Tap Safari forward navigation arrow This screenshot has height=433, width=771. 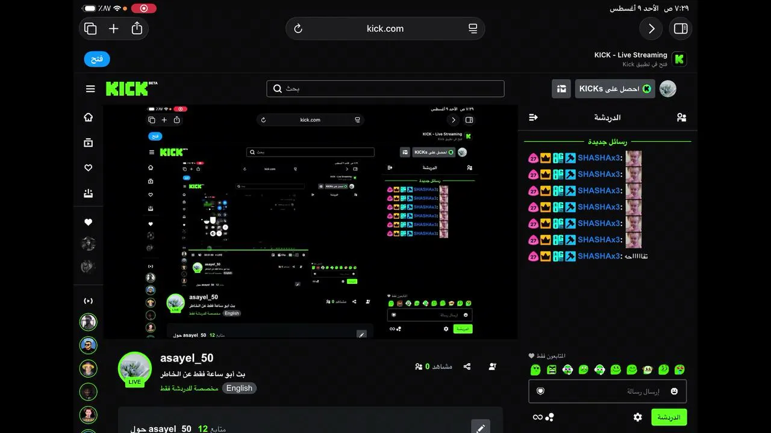pyautogui.click(x=651, y=28)
